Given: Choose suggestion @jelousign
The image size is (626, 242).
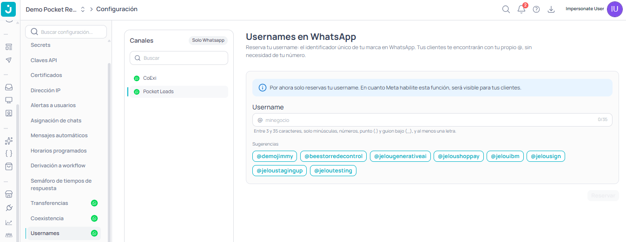Looking at the screenshot, I should point(546,156).
